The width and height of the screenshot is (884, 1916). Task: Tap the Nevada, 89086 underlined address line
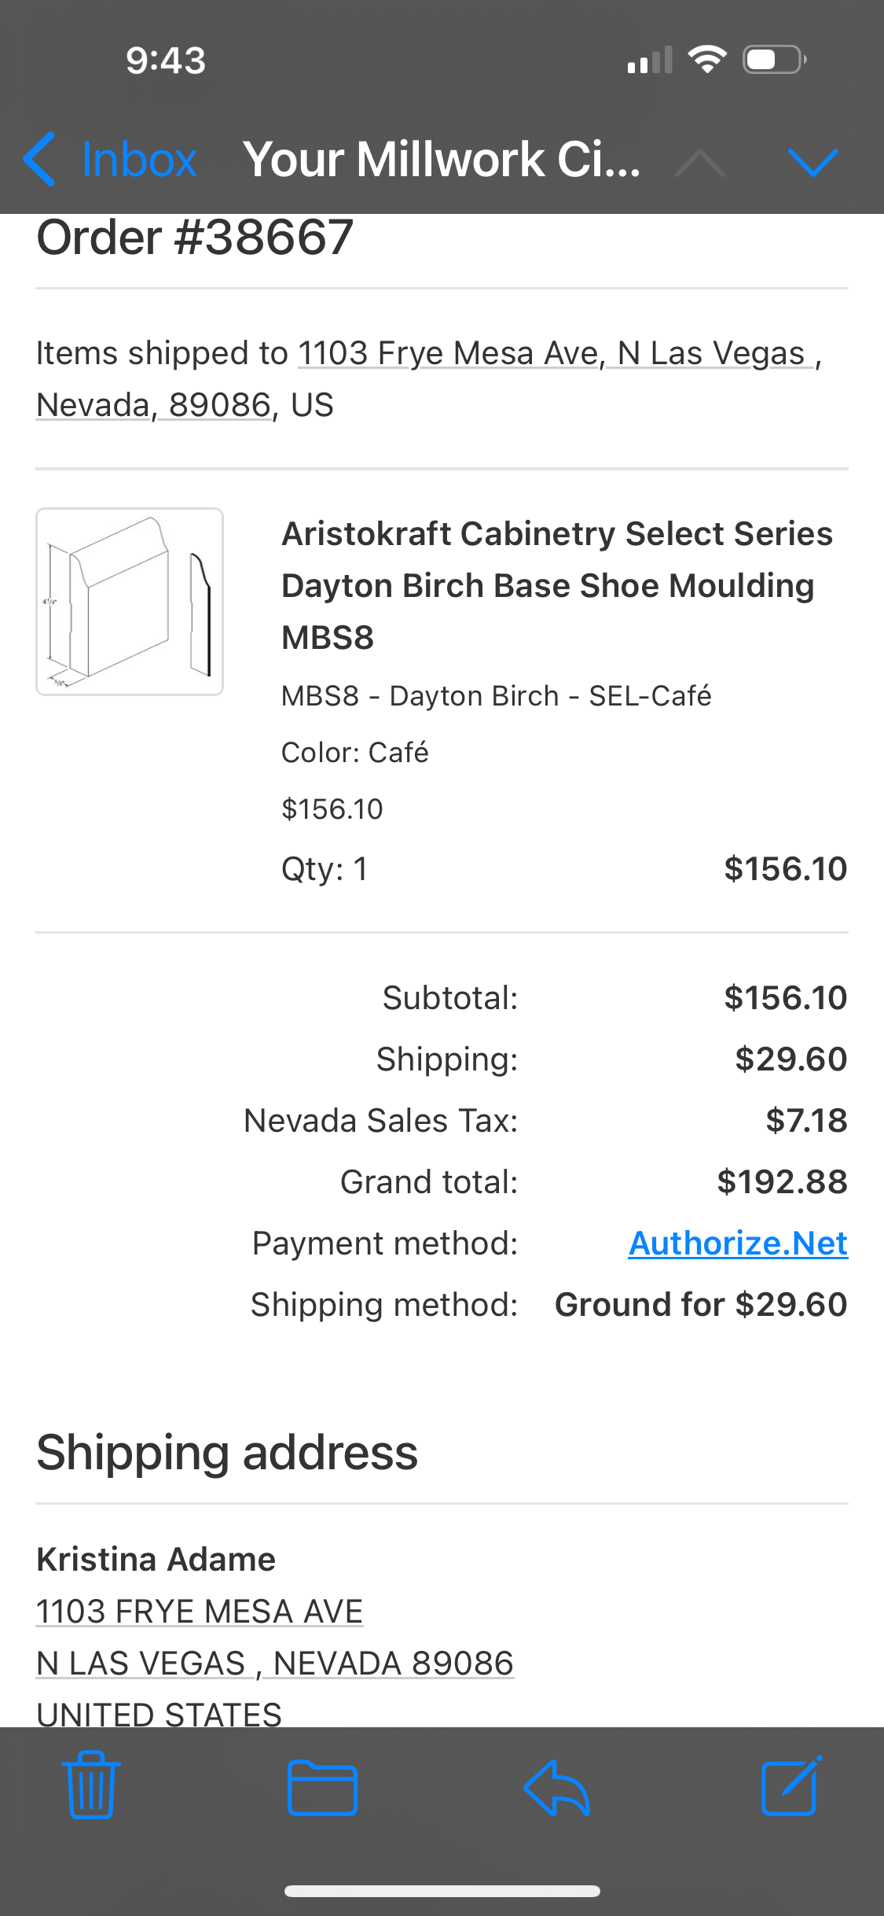(154, 405)
